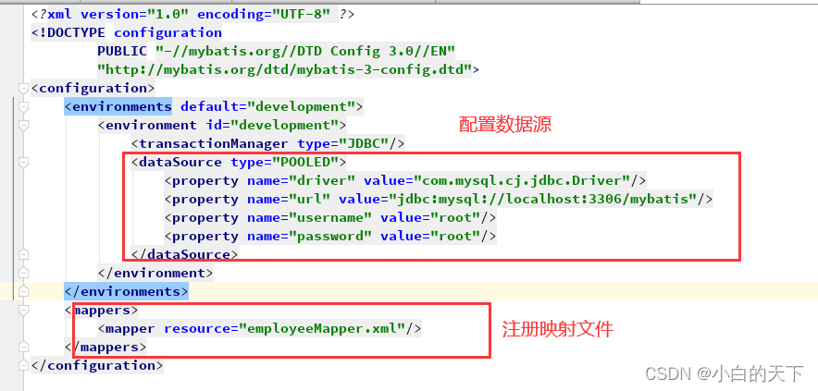Click "development" in the environment id attribute
The image size is (818, 391).
(284, 125)
